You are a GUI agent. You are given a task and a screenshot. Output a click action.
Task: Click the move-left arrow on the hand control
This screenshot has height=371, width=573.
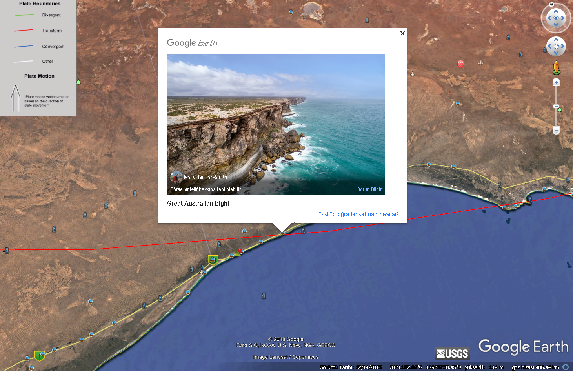549,46
